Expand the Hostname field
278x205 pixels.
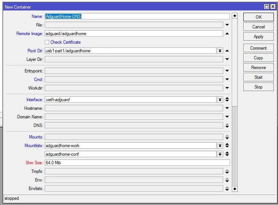tap(227, 108)
